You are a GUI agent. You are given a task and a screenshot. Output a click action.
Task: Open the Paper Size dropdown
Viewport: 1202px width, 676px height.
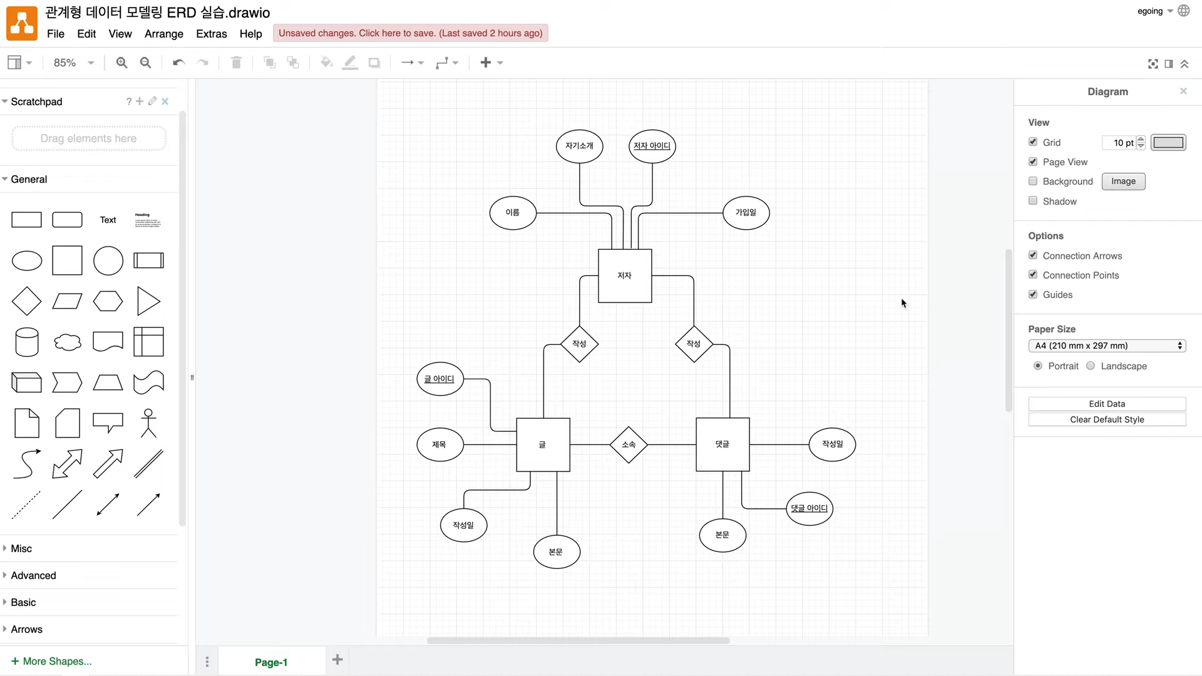[1107, 345]
